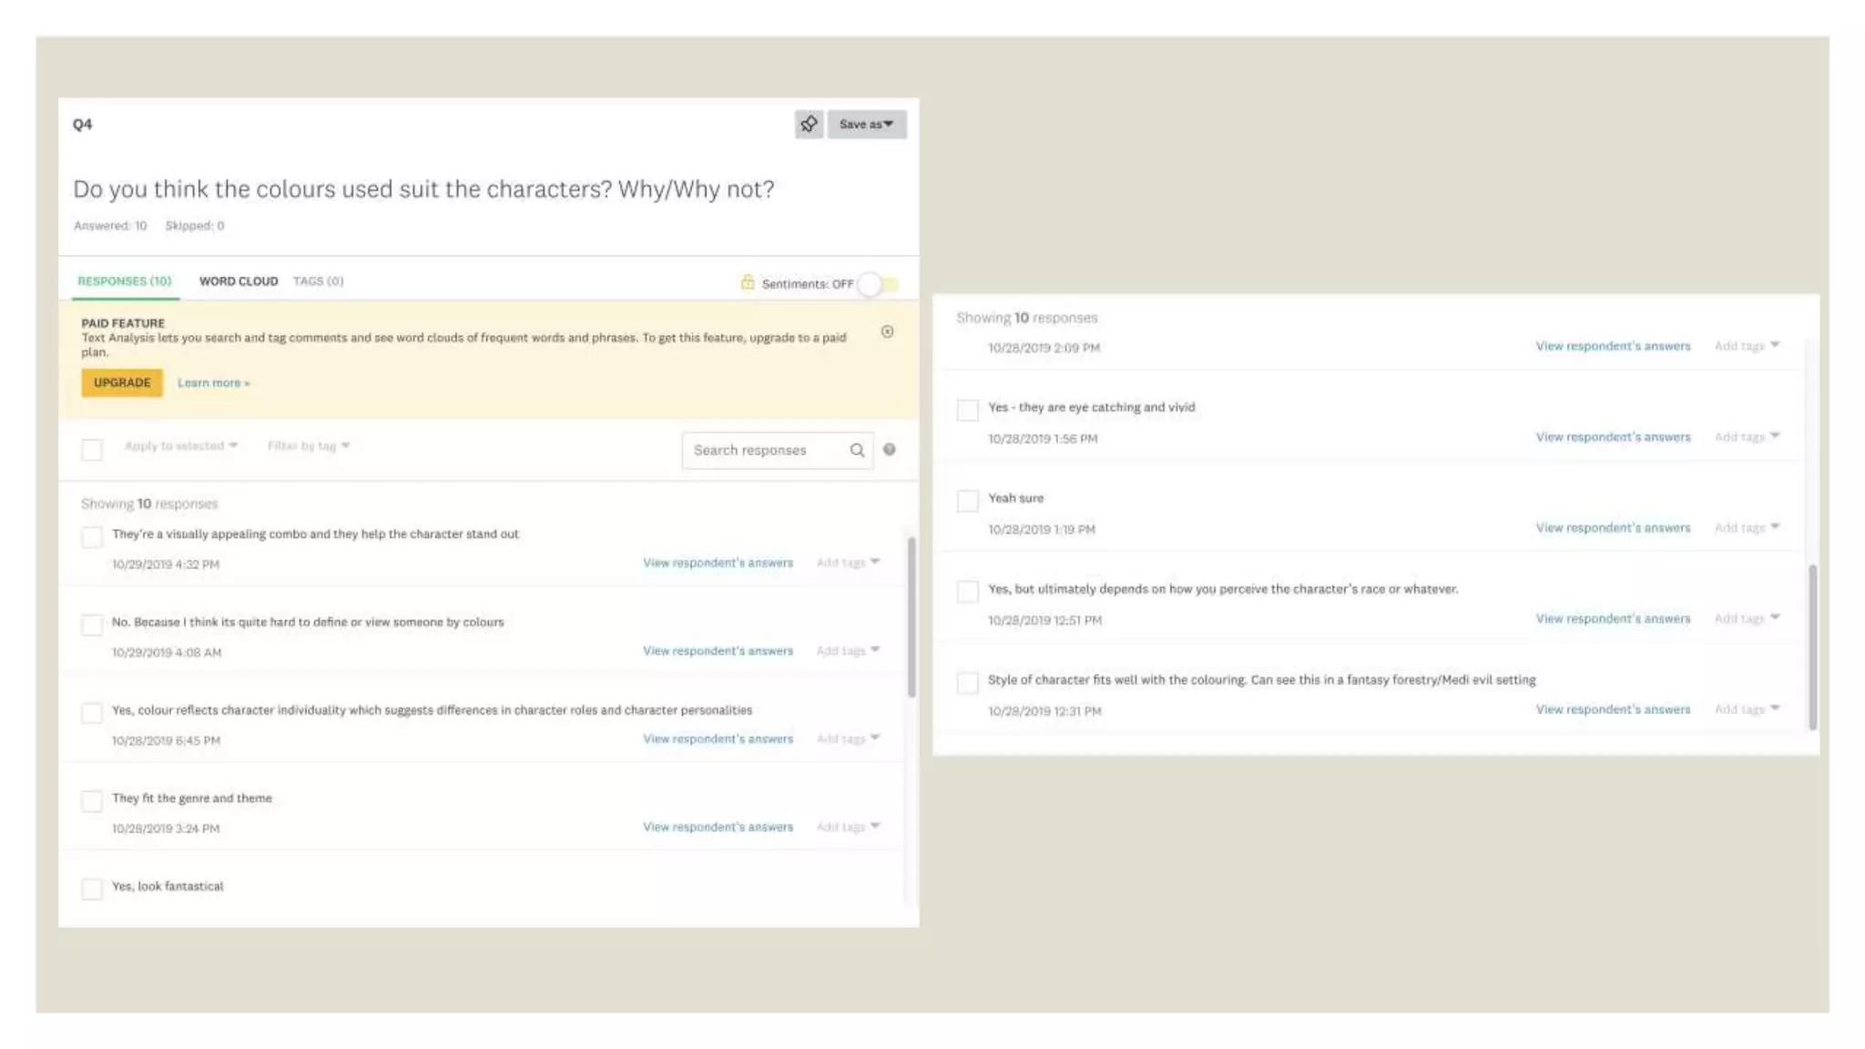This screenshot has height=1049, width=1865.
Task: Open the Learn more link
Action: pos(213,383)
